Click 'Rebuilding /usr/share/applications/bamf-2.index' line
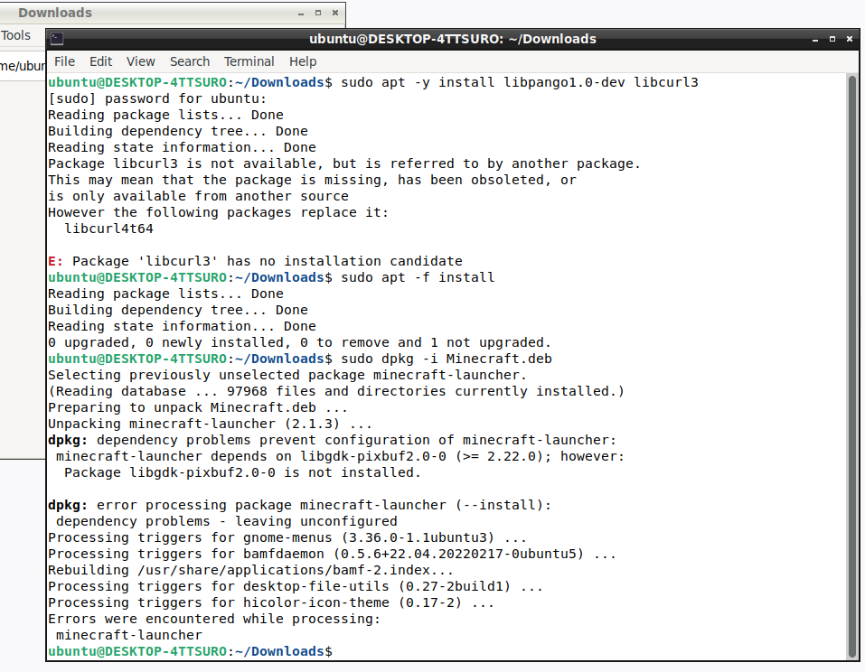865x672 pixels. [251, 570]
